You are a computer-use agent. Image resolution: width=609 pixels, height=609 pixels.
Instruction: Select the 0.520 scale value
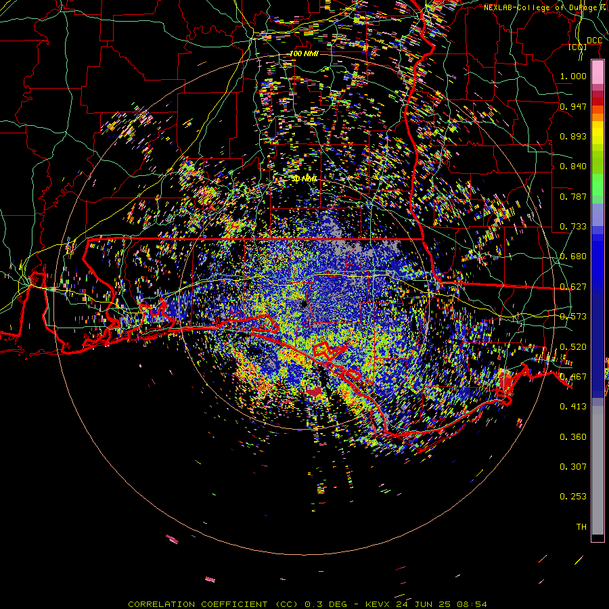[x=573, y=346]
